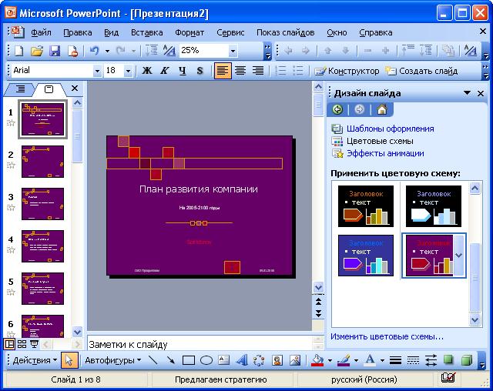Switch to Normal view button
Viewport: 493px width, 391px height.
point(9,344)
